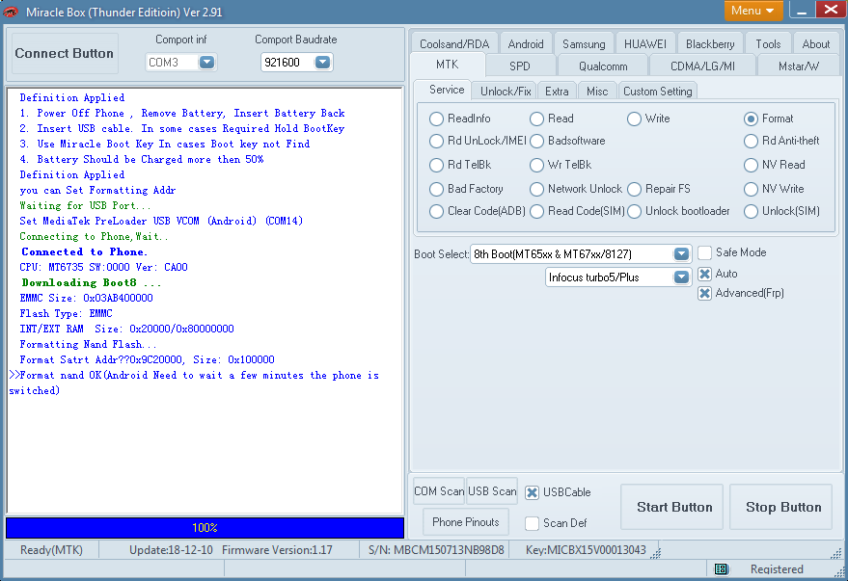Image resolution: width=848 pixels, height=581 pixels.
Task: Select the Read radio option
Action: tap(536, 119)
